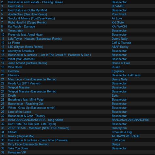This screenshot has height=155, width=155.
Task: Click the 'Kai Wachi - Damage' row title
Action: (21, 27)
